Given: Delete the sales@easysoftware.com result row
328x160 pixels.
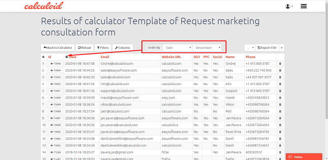Looking at the screenshot, I should pyautogui.click(x=280, y=71).
